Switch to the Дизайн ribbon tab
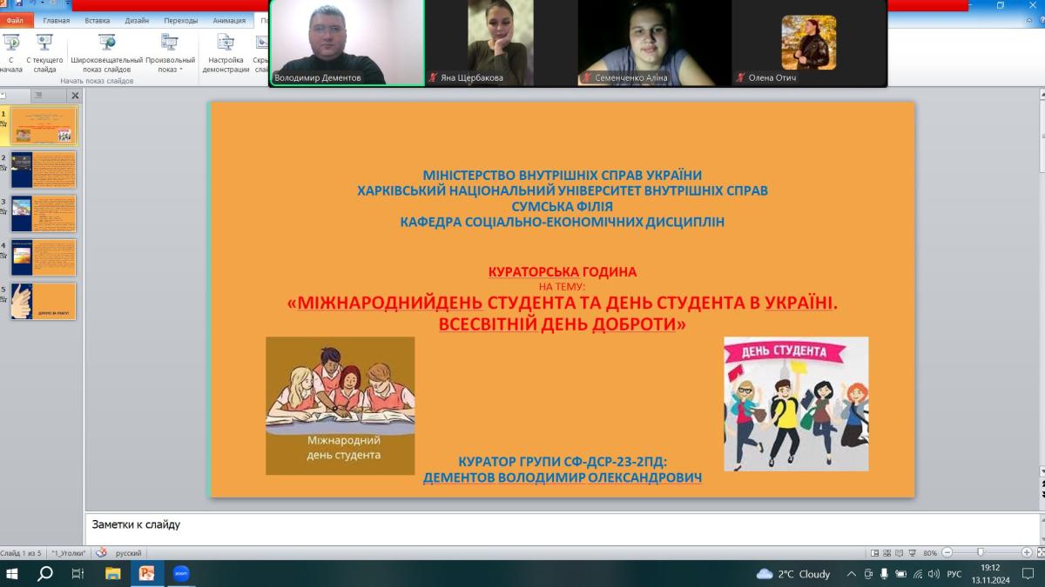This screenshot has height=587, width=1045. (x=137, y=20)
